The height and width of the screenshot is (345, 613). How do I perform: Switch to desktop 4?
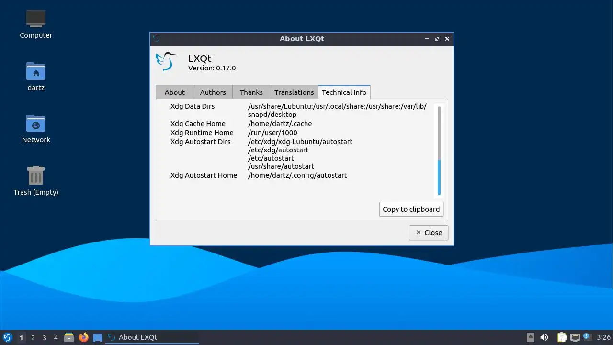point(56,338)
